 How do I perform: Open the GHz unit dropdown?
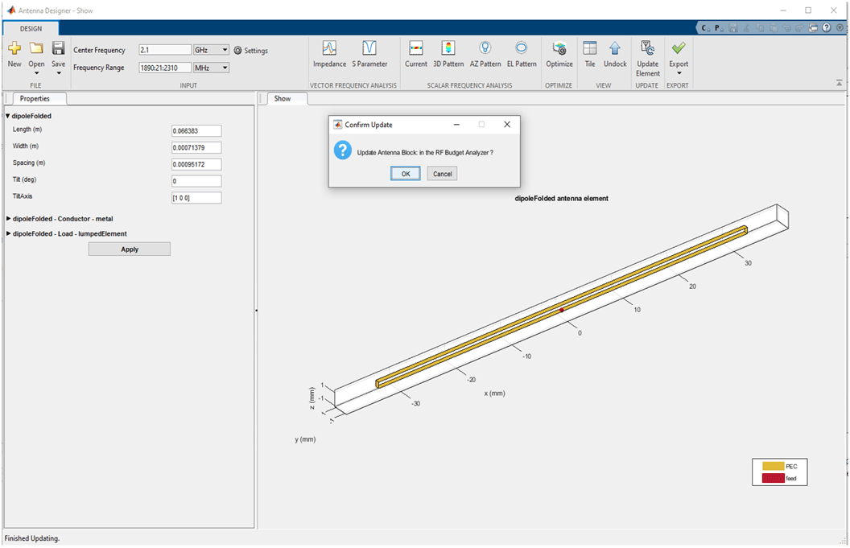coord(212,50)
